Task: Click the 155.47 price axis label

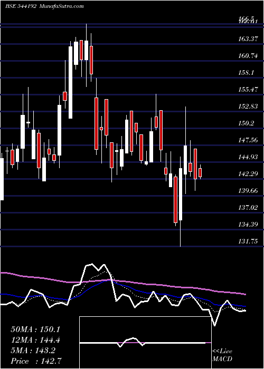Action: coord(248,90)
